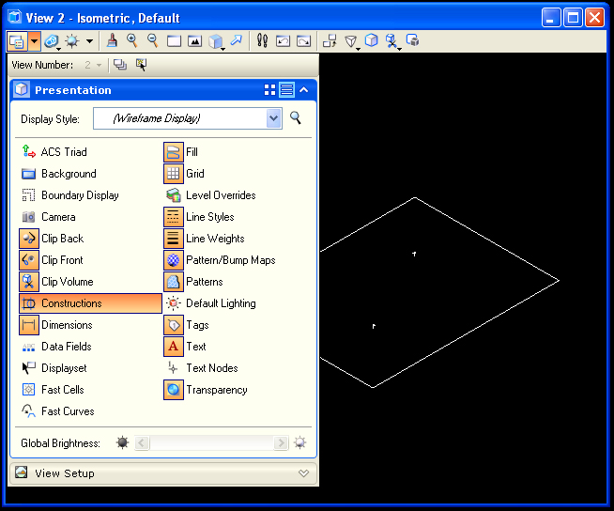Screen dimensions: 614x511
Task: Toggle Pattern/Bump Maps attribute
Action: coord(220,260)
